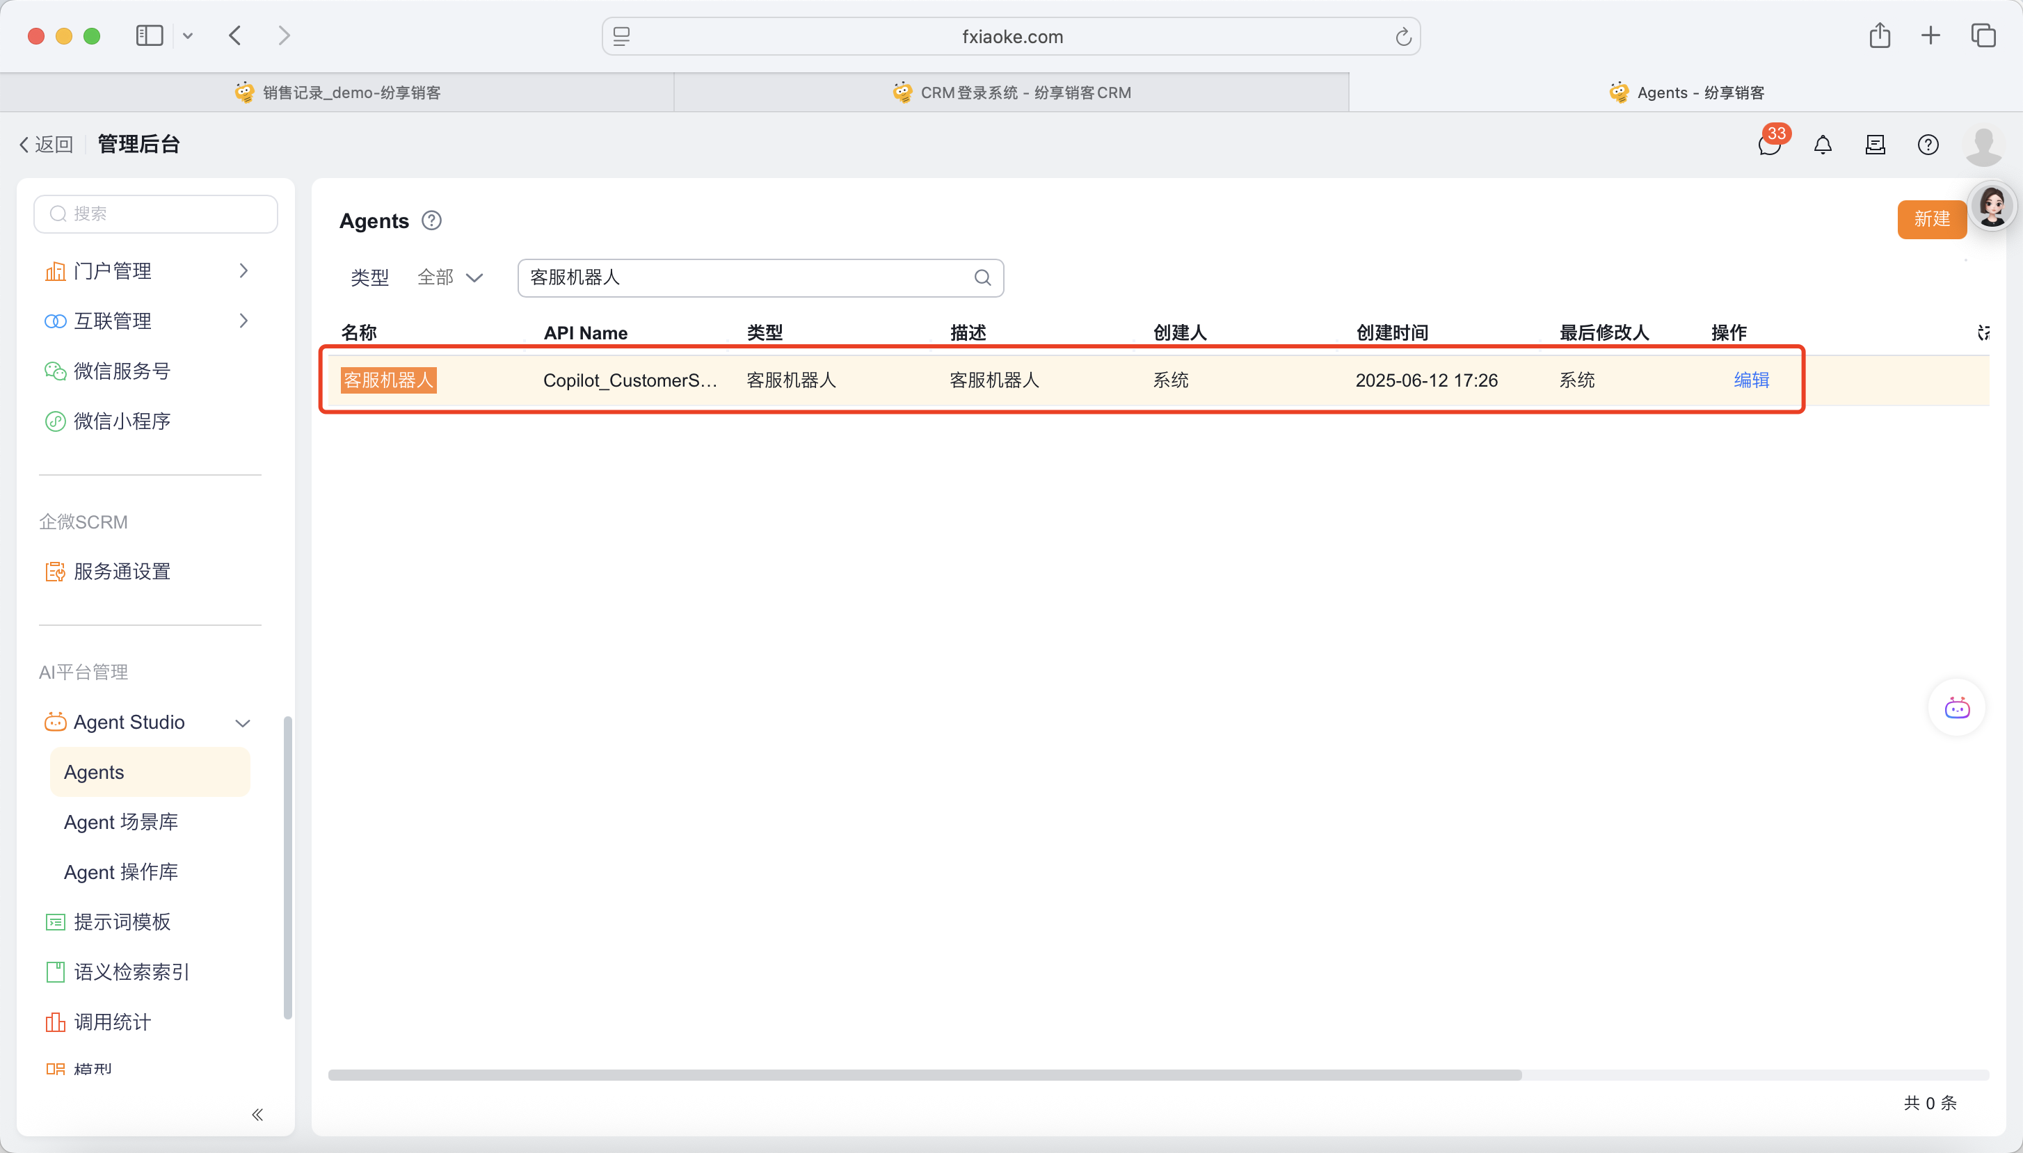Image resolution: width=2023 pixels, height=1153 pixels.
Task: Open the Safari share icon
Action: pos(1880,35)
